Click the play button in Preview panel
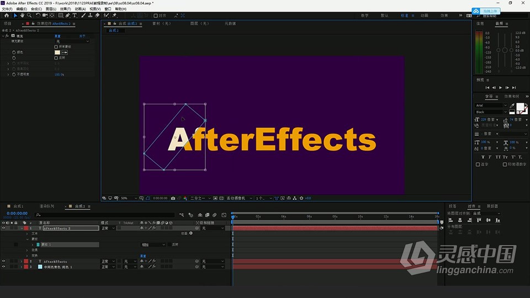530x298 pixels. pyautogui.click(x=501, y=88)
